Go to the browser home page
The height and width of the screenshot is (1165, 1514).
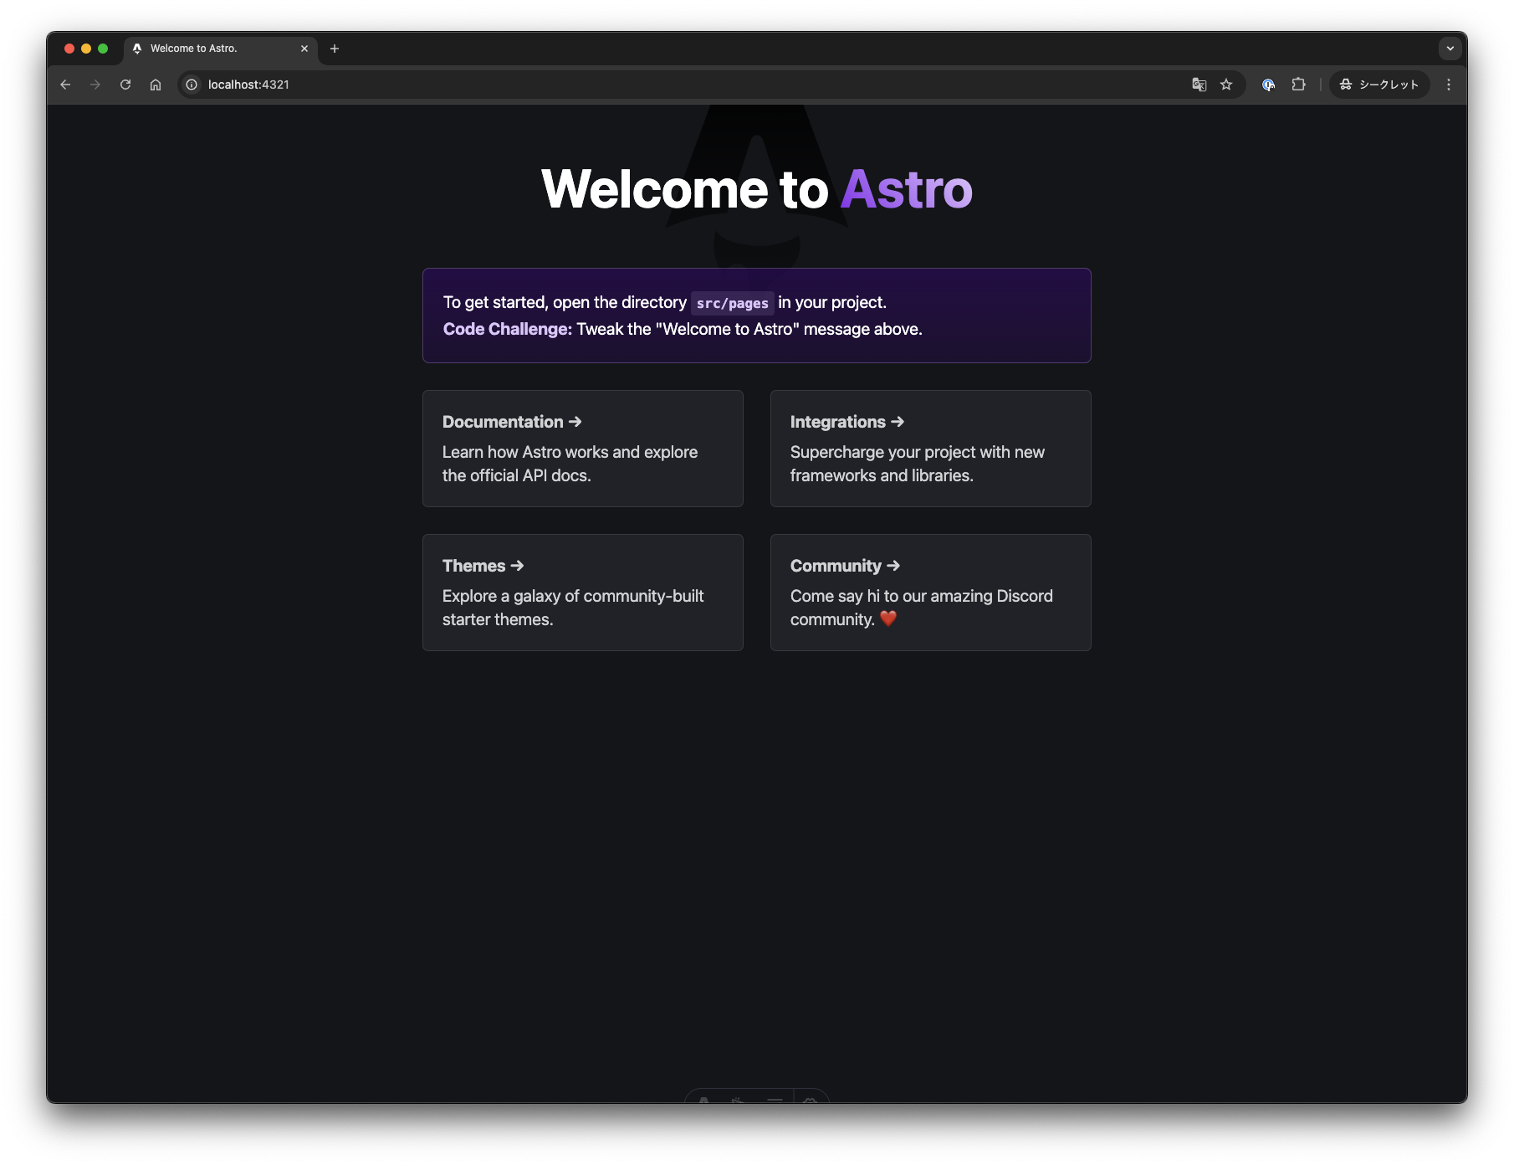(156, 85)
